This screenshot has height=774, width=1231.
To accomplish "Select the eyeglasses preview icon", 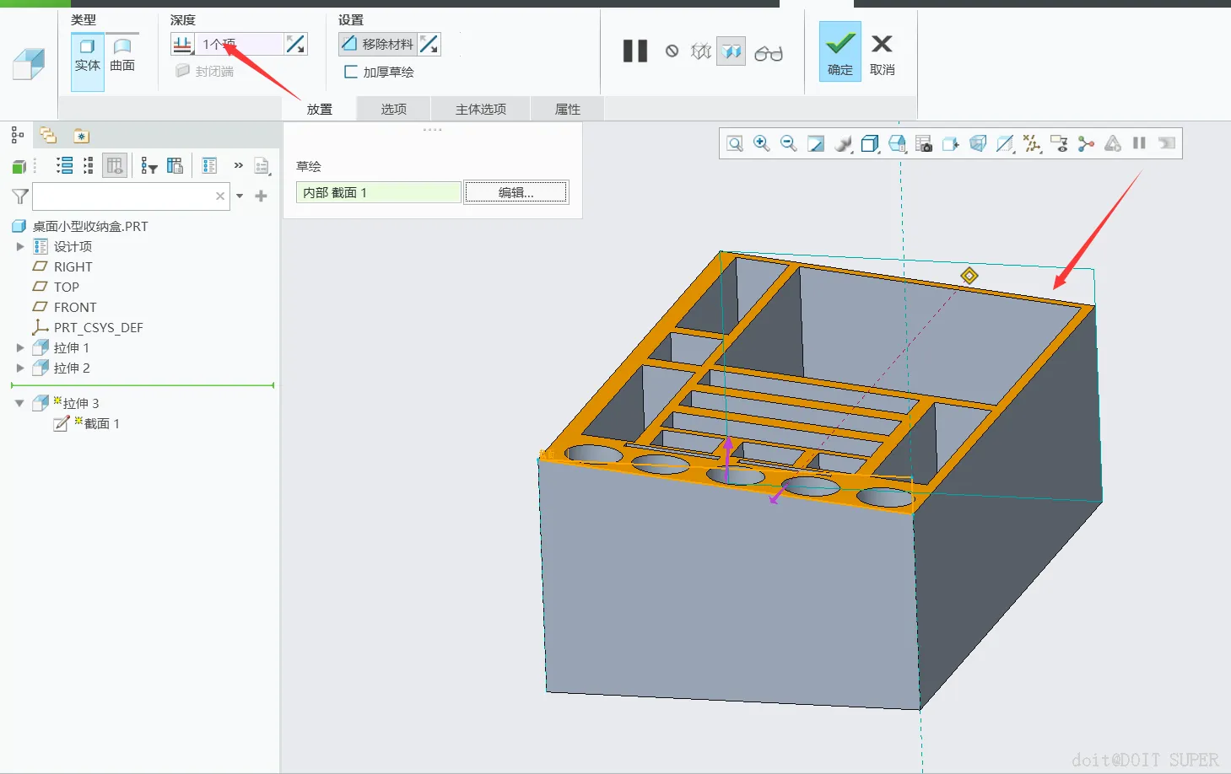I will click(x=769, y=52).
